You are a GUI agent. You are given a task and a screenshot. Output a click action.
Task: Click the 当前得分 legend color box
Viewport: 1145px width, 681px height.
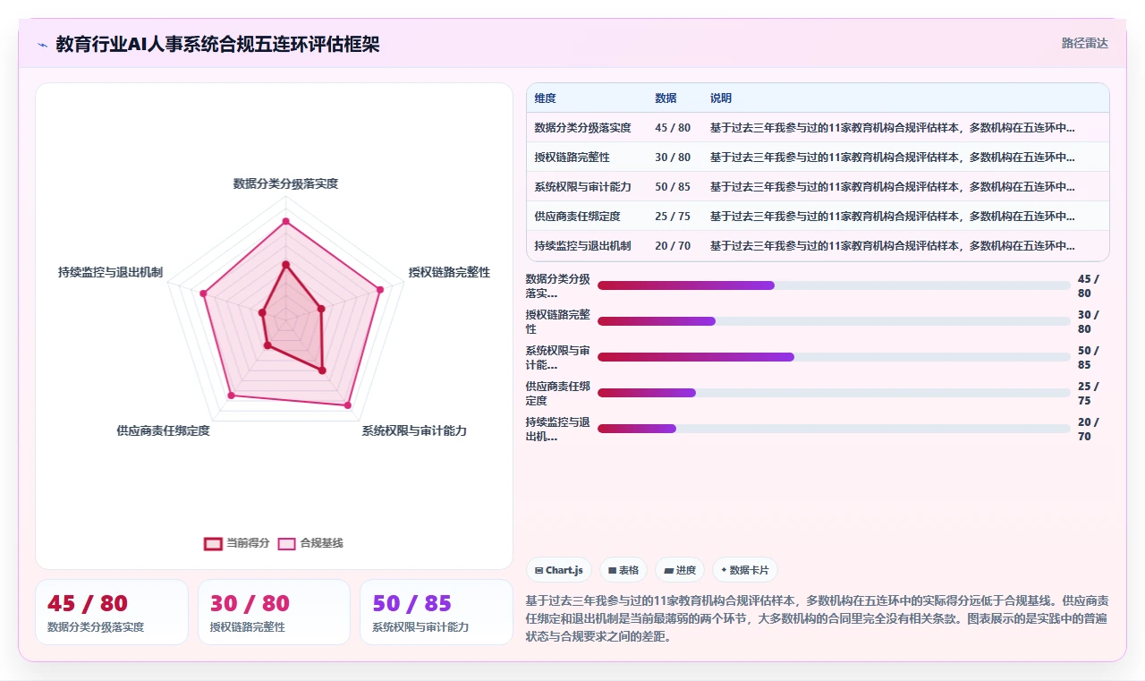pyautogui.click(x=213, y=543)
